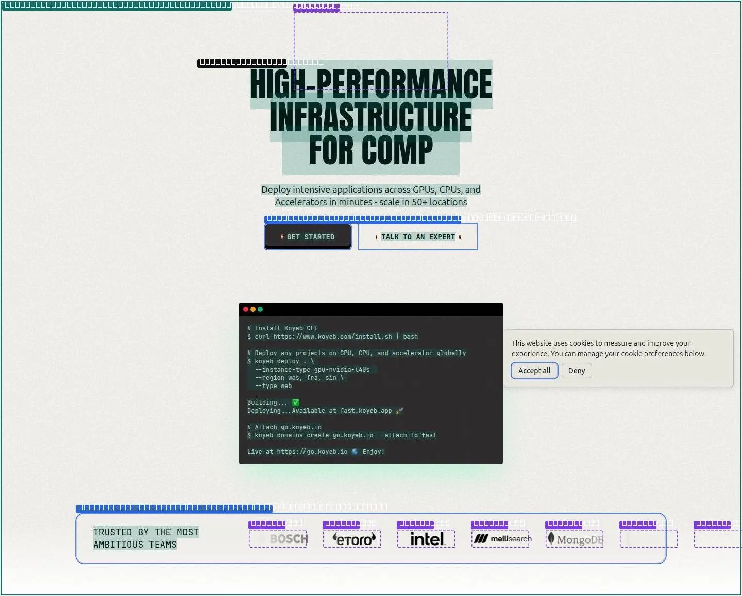Click the '# Install Koyeb CLI' comment line
742x596 pixels.
[x=282, y=328]
